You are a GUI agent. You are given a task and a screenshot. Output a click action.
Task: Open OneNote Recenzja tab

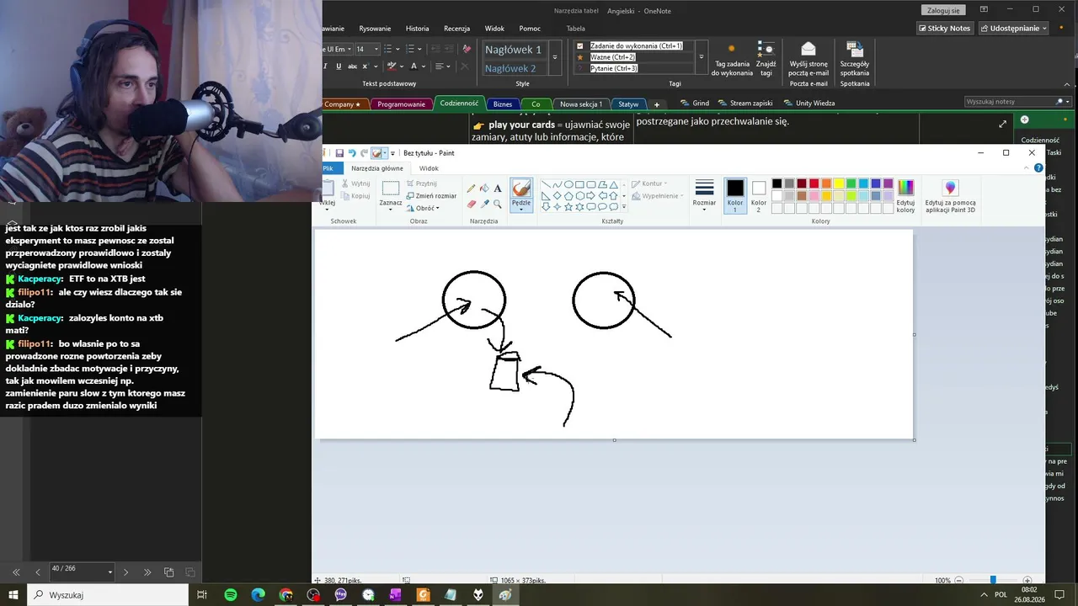coord(456,29)
